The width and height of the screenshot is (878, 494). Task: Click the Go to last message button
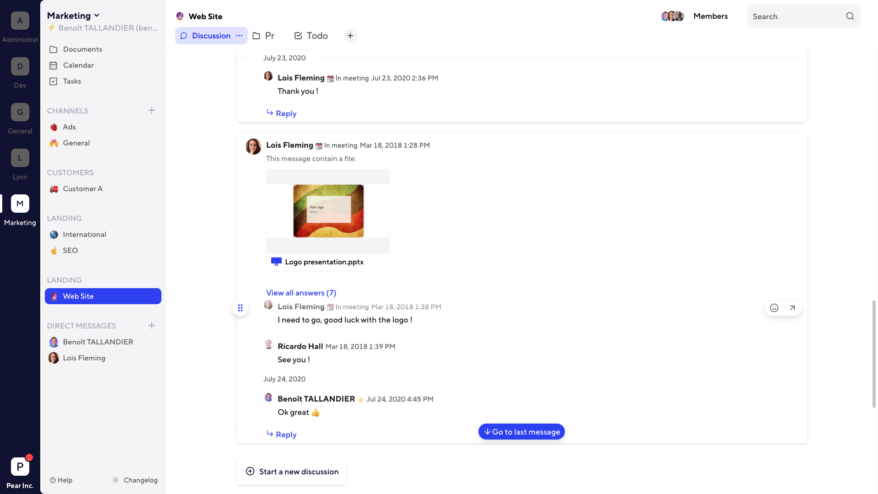pyautogui.click(x=521, y=431)
